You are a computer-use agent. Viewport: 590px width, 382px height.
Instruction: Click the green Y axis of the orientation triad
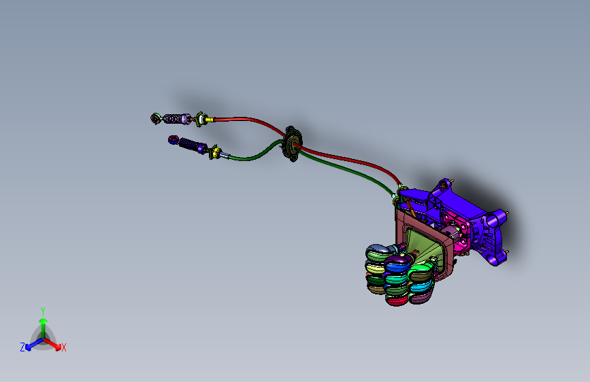(44, 327)
